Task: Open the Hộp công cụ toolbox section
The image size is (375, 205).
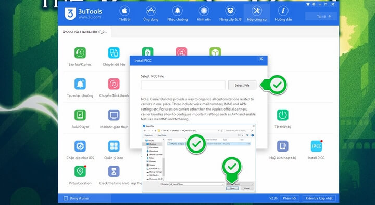Action: [x=257, y=14]
